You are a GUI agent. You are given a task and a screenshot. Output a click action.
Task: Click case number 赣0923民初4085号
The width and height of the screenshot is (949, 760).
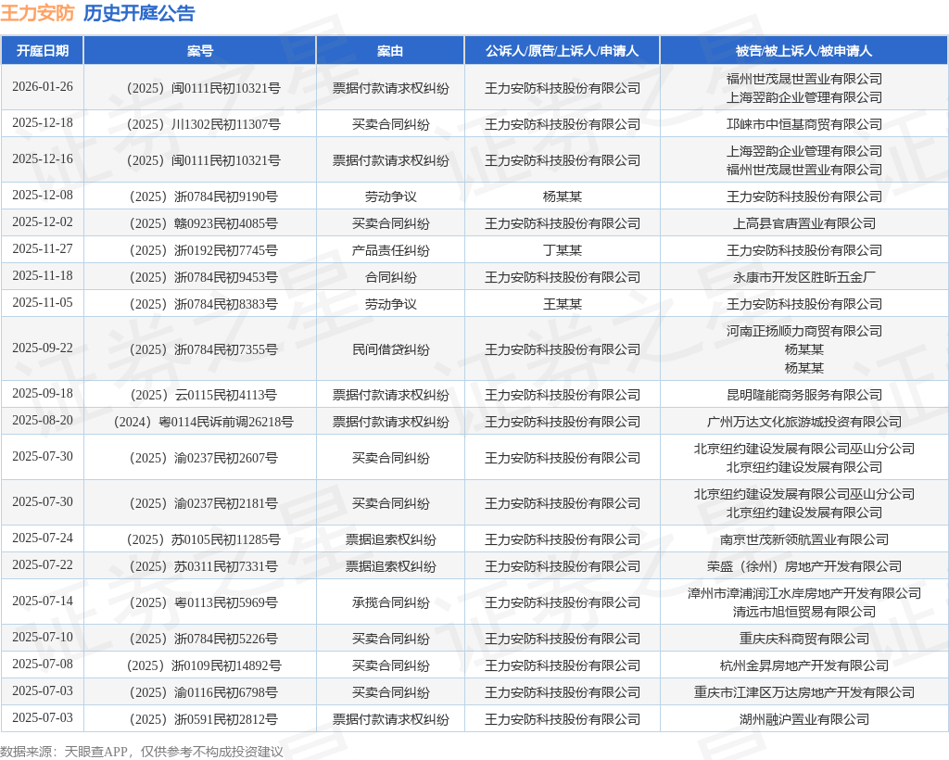(x=203, y=223)
